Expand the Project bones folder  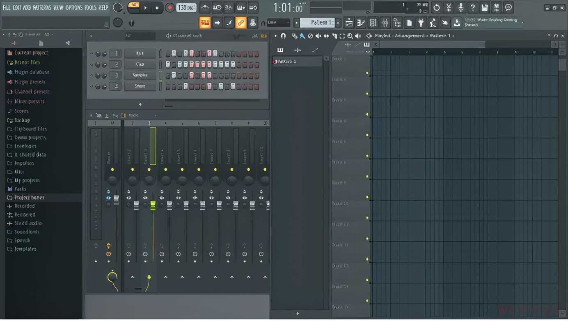tap(29, 198)
